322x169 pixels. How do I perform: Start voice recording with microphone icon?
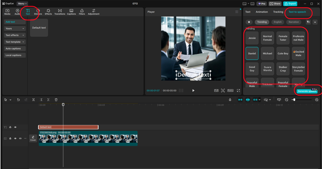tap(230, 100)
